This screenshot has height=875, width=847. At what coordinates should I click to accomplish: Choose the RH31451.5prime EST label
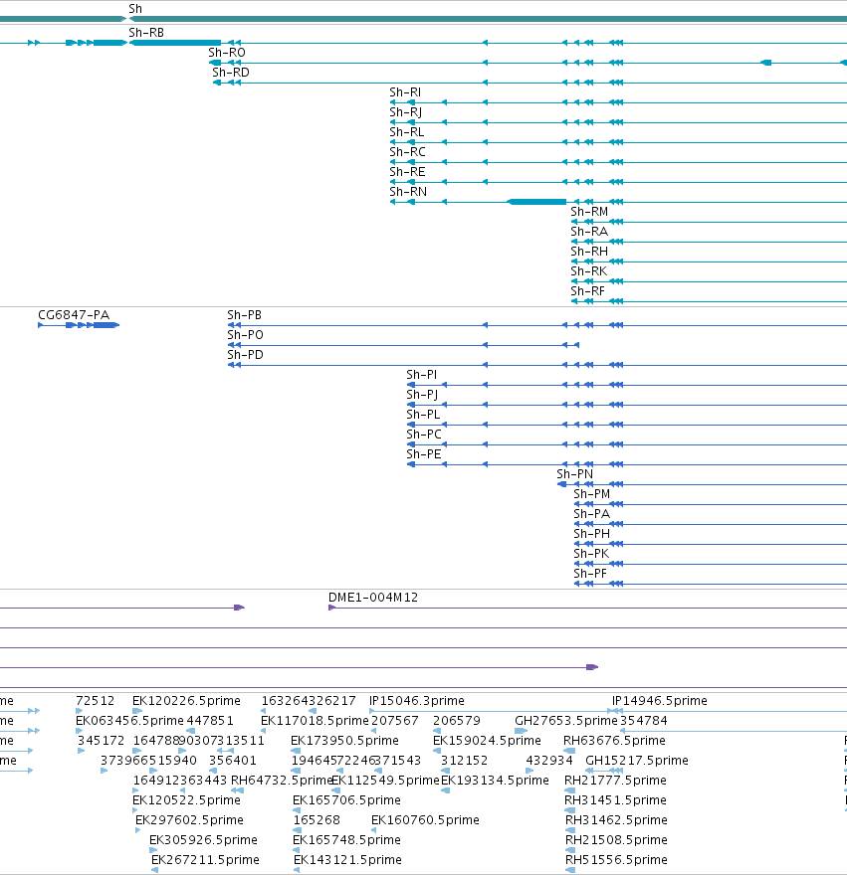pyautogui.click(x=616, y=800)
